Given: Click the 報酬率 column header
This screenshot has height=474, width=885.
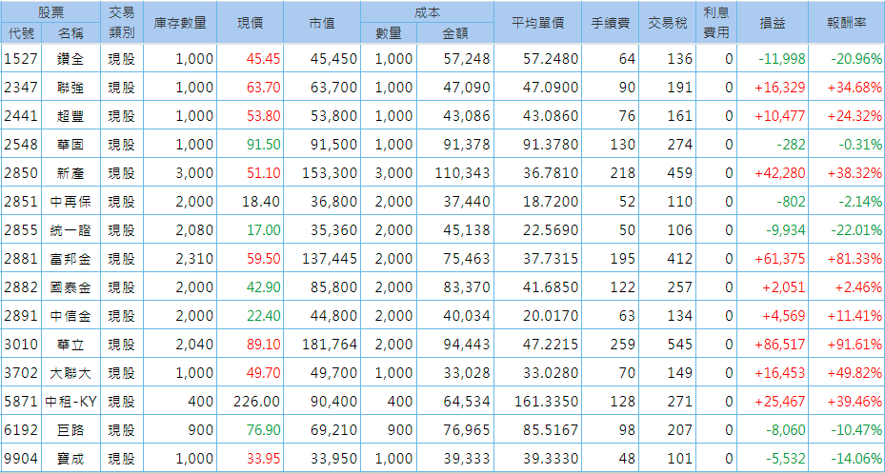Looking at the screenshot, I should pyautogui.click(x=847, y=23).
